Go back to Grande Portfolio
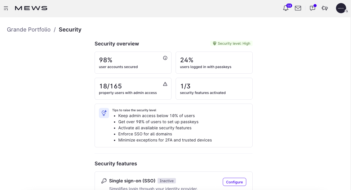Screen dimensions: 351x190 (29, 29)
